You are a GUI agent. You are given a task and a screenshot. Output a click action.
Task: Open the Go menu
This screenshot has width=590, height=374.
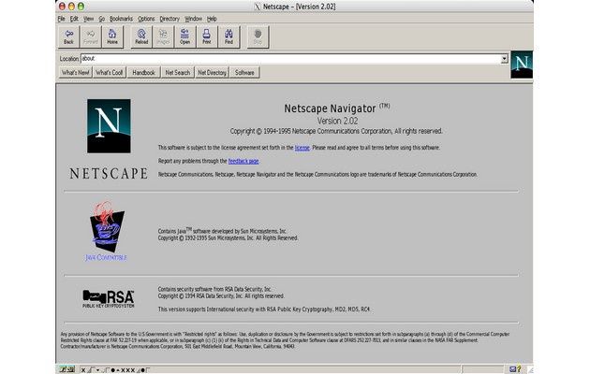point(101,19)
